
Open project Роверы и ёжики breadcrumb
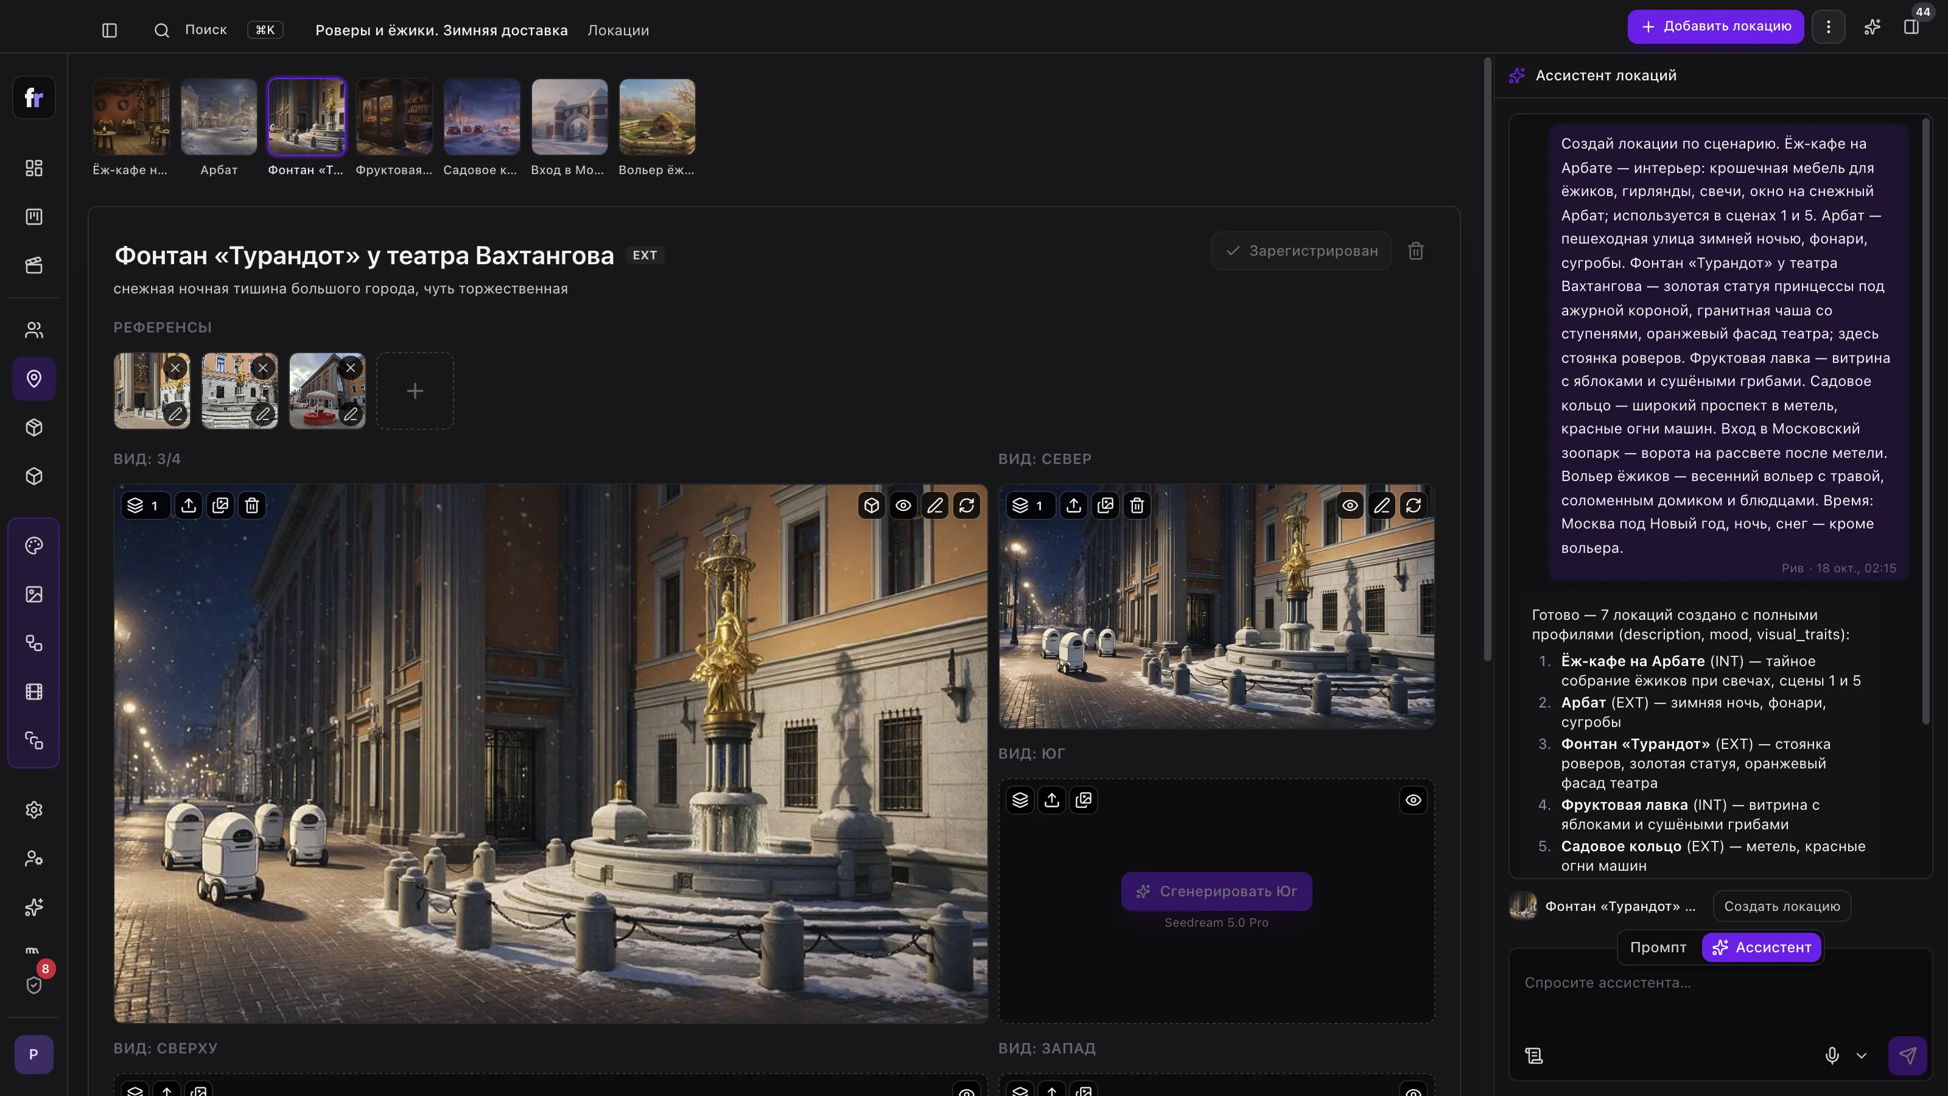click(x=441, y=30)
